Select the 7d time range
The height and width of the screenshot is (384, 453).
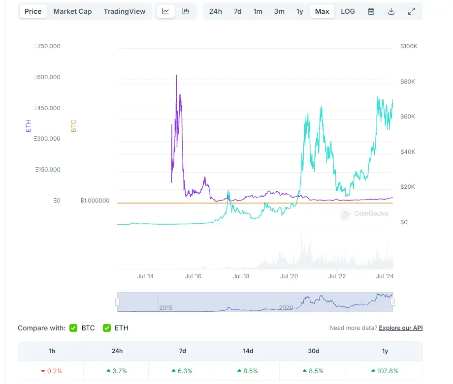(x=237, y=11)
